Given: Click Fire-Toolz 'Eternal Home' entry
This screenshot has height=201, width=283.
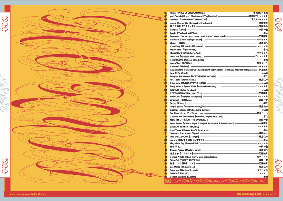Looking at the screenshot, I should point(216,80).
